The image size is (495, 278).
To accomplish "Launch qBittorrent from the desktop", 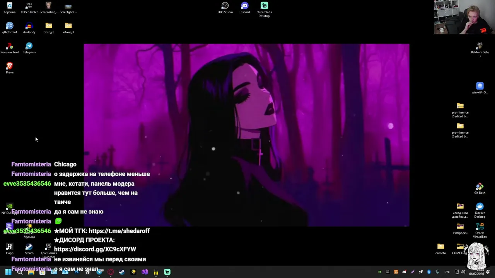I will pyautogui.click(x=9, y=28).
